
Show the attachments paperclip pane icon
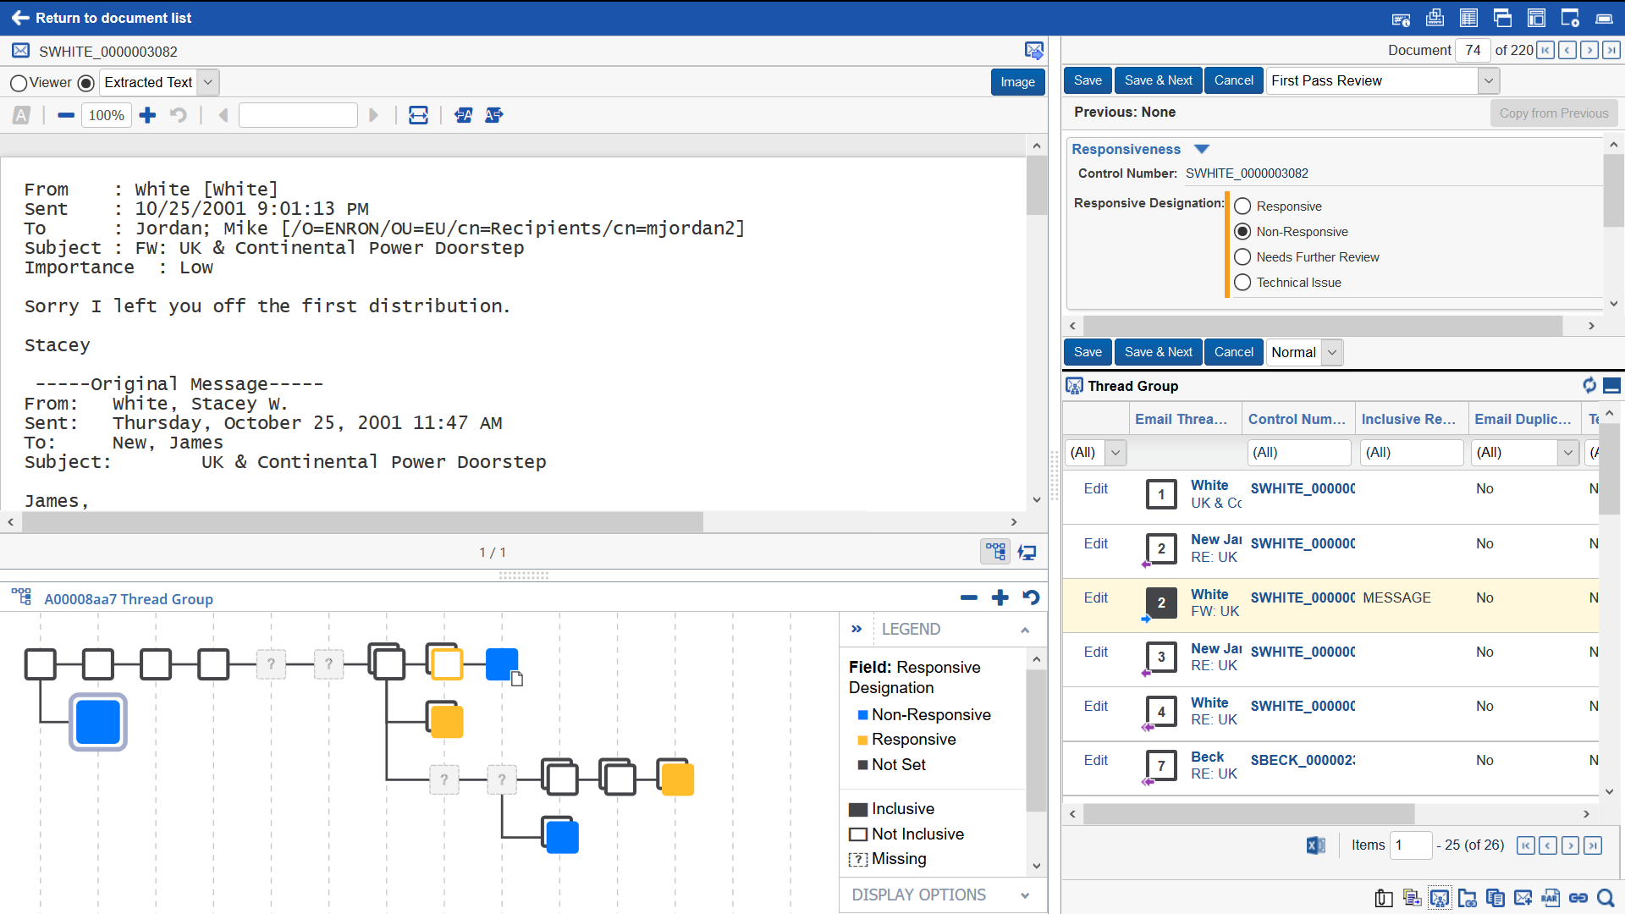coord(1384,898)
